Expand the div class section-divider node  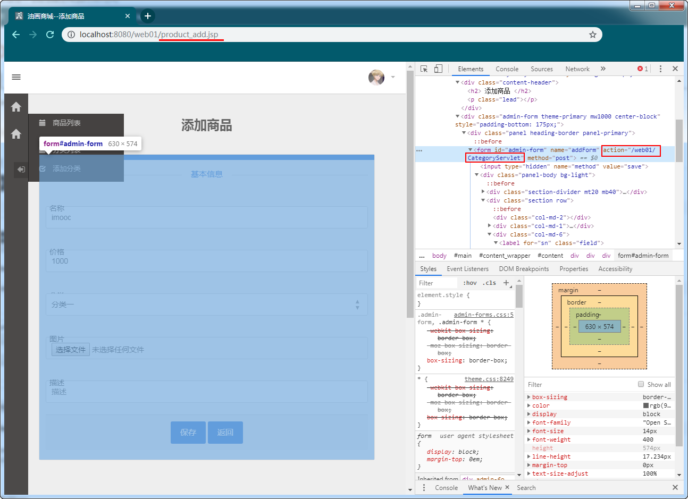483,192
